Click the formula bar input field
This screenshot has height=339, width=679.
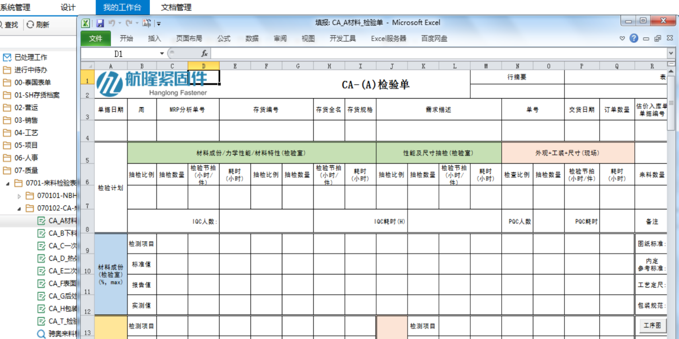438,54
